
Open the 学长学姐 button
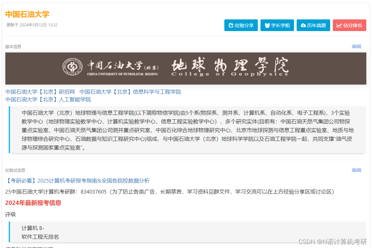point(277,25)
